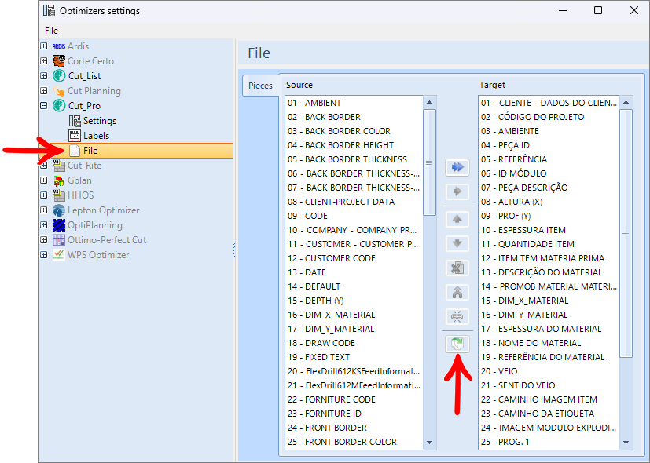Image resolution: width=650 pixels, height=463 pixels.
Task: Select the Settings item under Cut_Pro
Action: pos(100,121)
